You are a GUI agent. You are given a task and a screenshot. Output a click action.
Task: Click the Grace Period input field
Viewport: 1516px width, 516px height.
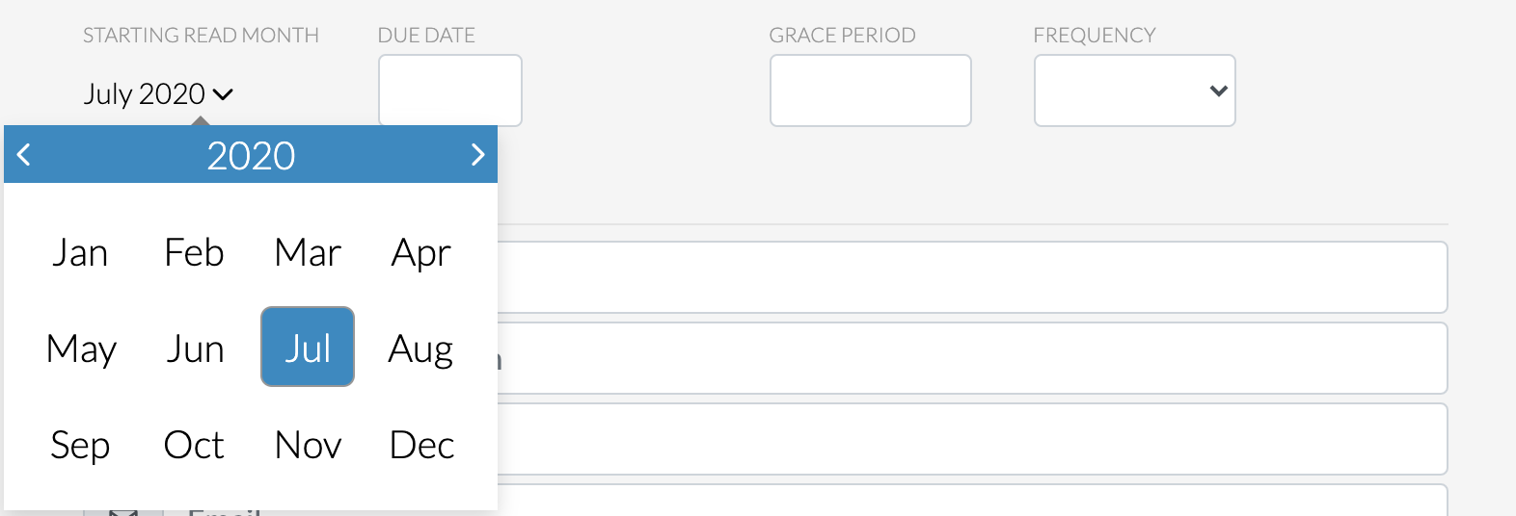tap(870, 90)
